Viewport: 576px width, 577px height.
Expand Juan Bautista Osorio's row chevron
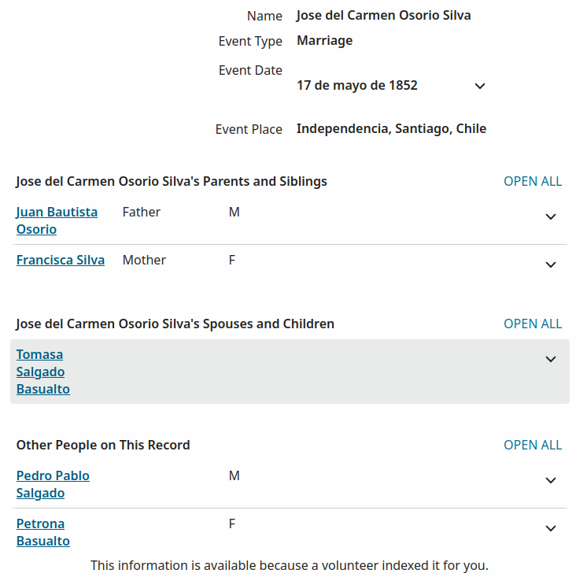(x=550, y=216)
